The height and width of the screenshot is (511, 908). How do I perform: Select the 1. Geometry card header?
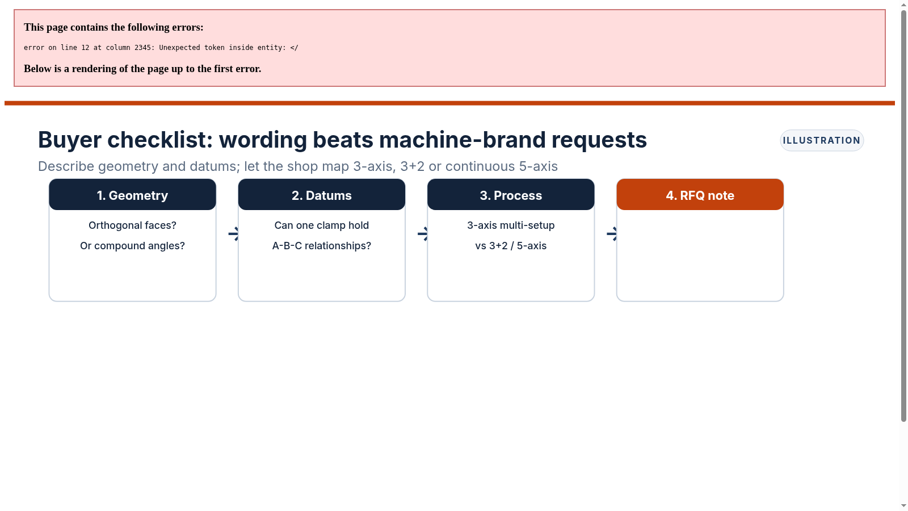click(x=132, y=195)
